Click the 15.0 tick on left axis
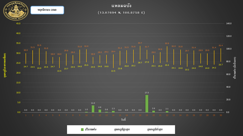 coord(18,83)
